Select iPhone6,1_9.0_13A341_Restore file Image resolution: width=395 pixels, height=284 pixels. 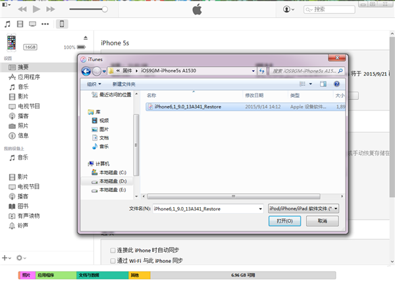pyautogui.click(x=246, y=107)
